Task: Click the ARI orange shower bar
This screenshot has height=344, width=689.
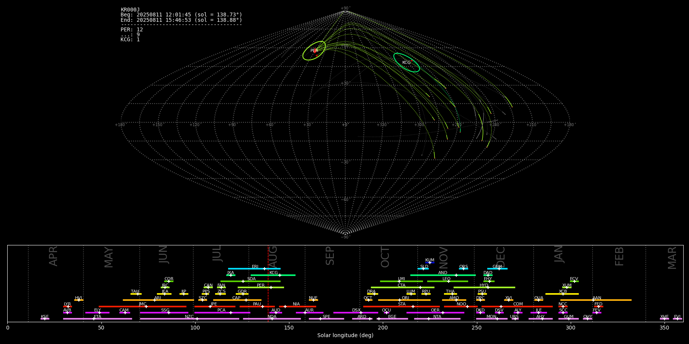Action: point(158,300)
